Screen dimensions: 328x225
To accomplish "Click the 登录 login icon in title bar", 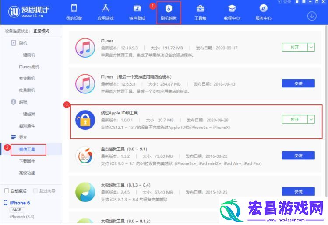I will click(x=280, y=2).
